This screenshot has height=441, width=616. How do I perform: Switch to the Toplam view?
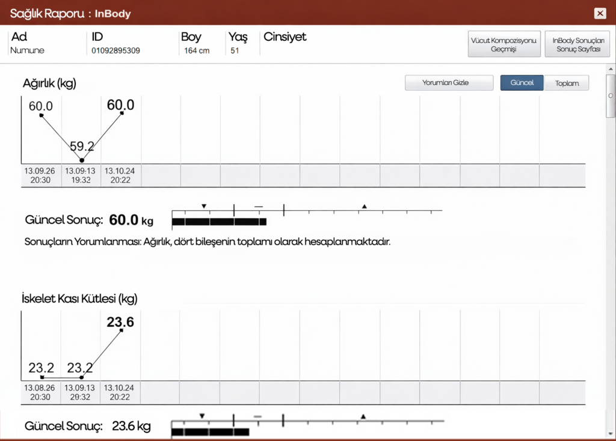pyautogui.click(x=567, y=83)
